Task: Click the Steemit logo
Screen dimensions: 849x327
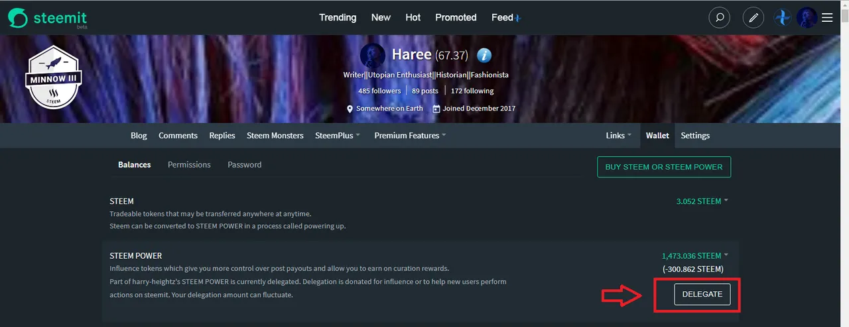Action: 47,18
